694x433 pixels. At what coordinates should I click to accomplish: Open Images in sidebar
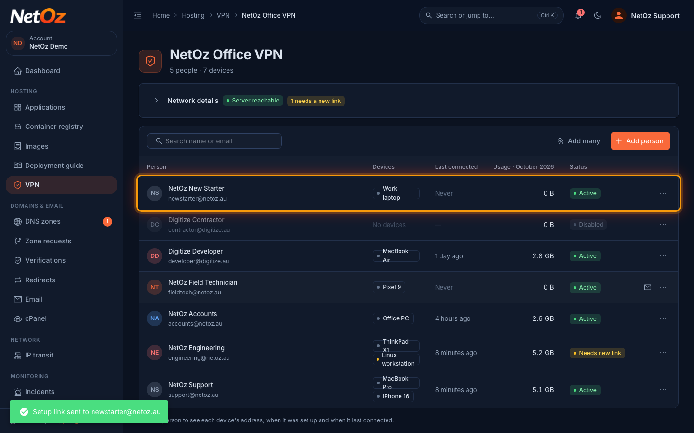click(61, 146)
